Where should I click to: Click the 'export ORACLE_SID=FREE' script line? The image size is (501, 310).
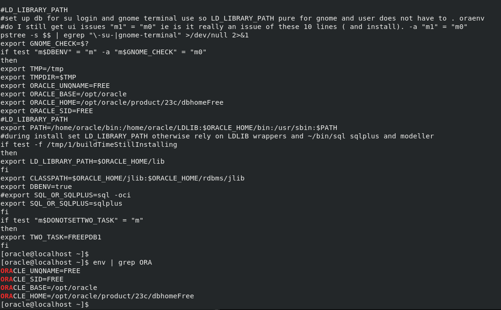tap(47, 111)
